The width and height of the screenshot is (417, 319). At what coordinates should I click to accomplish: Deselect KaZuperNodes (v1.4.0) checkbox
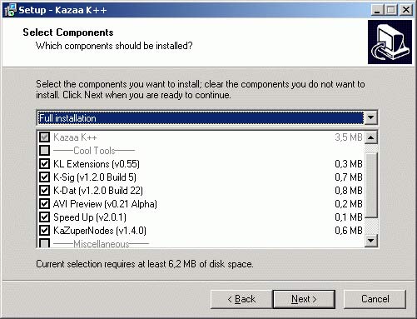tap(44, 231)
